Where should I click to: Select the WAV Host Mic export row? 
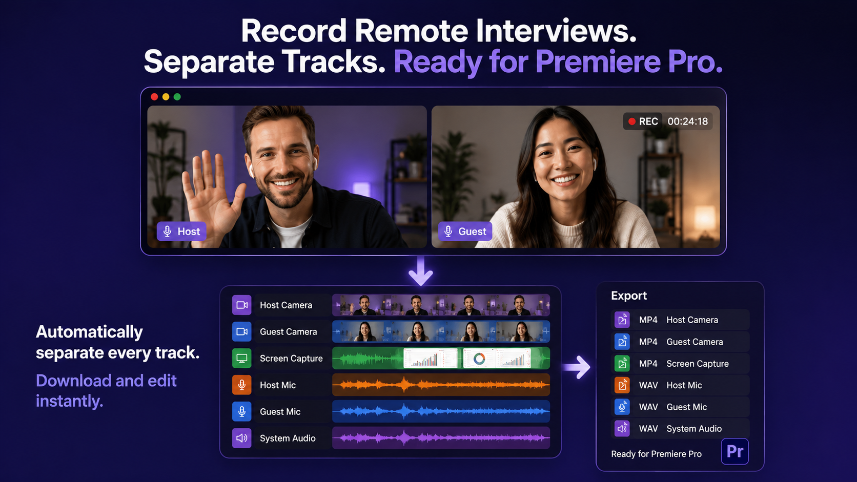coord(680,385)
